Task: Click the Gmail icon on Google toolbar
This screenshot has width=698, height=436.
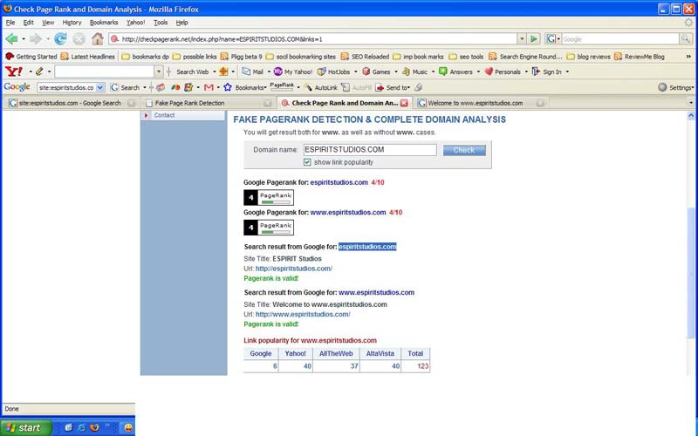Action: [x=209, y=88]
